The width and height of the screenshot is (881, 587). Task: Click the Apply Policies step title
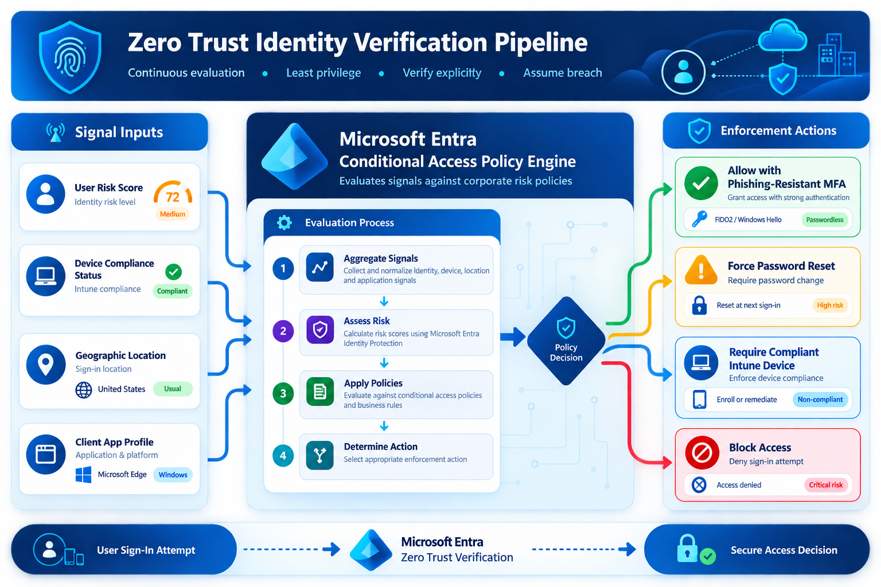[373, 383]
